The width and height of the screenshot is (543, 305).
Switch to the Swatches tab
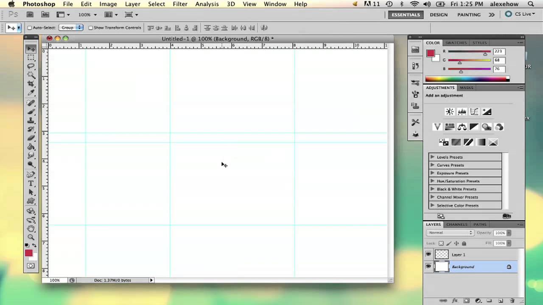pyautogui.click(x=456, y=43)
